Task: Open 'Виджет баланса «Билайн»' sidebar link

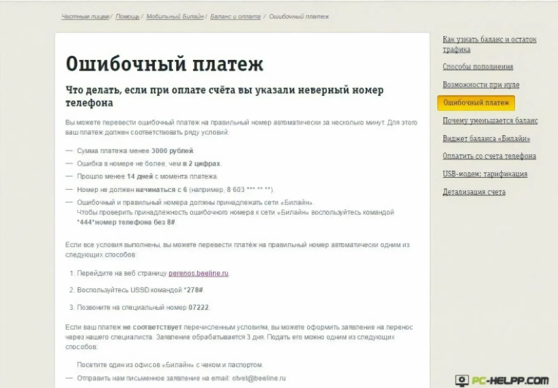Action: (x=487, y=138)
